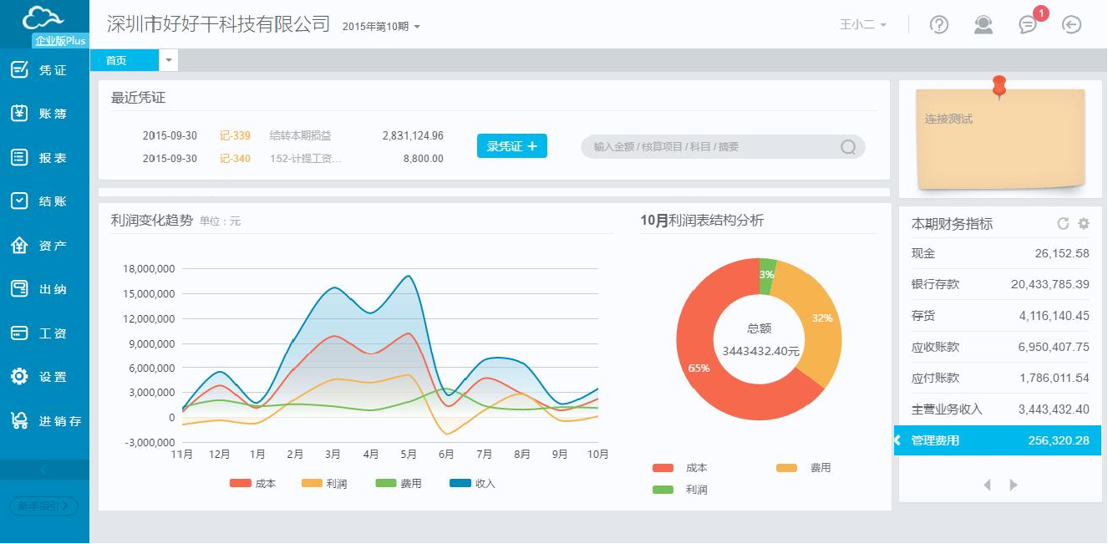Select the 现金 indicator row
Screen dimensions: 1108x544
[1000, 253]
